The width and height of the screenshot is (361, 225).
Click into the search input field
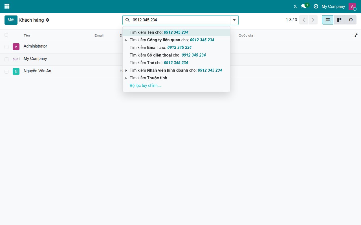point(180,20)
